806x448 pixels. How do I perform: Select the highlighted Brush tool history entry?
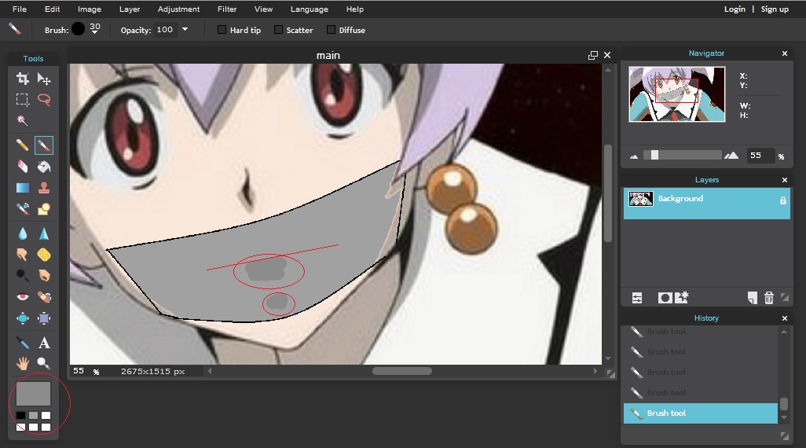point(700,413)
